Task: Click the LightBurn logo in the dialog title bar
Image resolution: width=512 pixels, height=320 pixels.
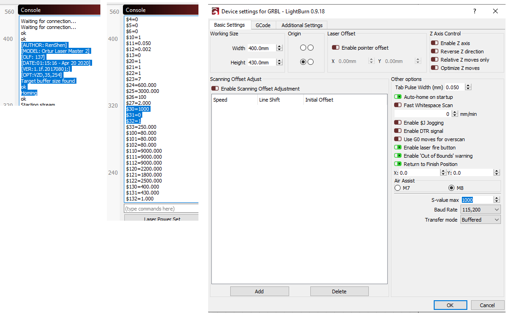Action: [215, 11]
